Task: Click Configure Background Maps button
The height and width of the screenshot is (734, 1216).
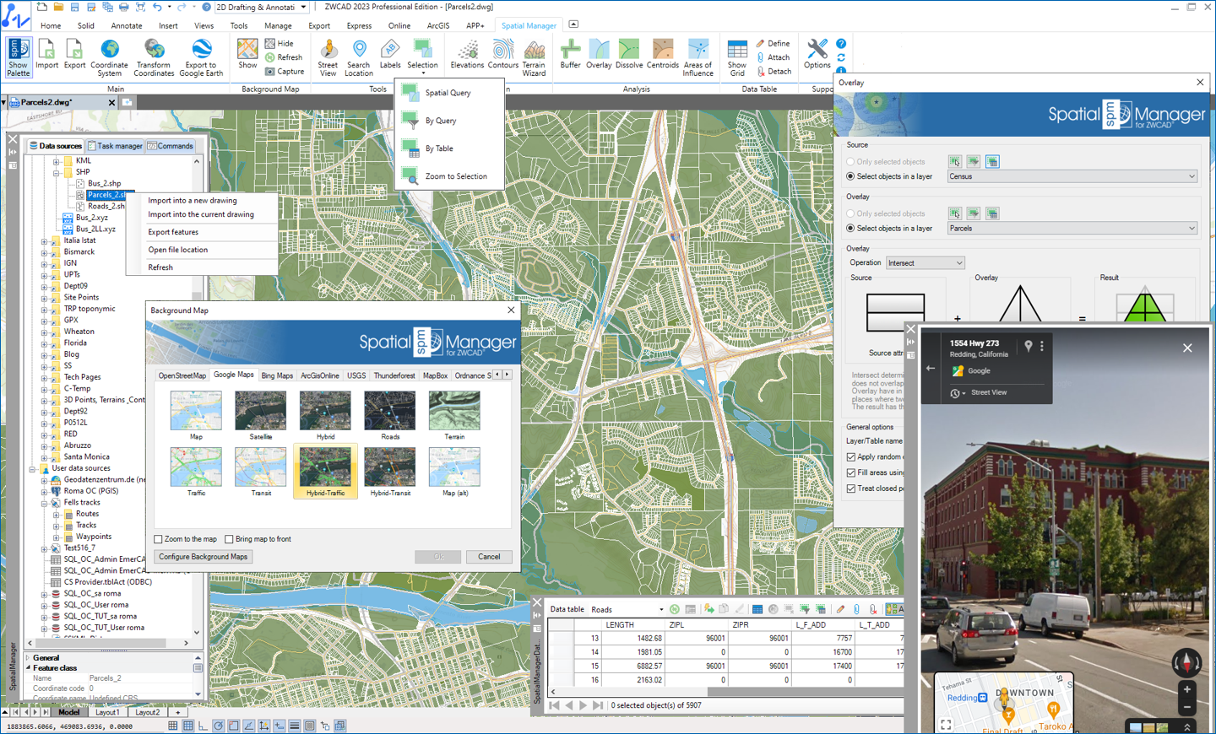Action: (x=203, y=556)
